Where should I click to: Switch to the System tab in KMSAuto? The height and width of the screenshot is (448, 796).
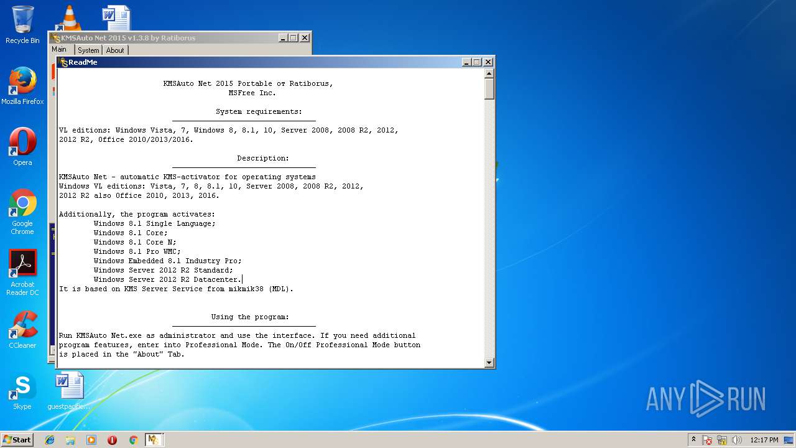(x=88, y=50)
